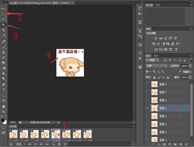Image resolution: width=194 pixels, height=147 pixels.
Task: Show layer 图层 2
Action: [147, 132]
